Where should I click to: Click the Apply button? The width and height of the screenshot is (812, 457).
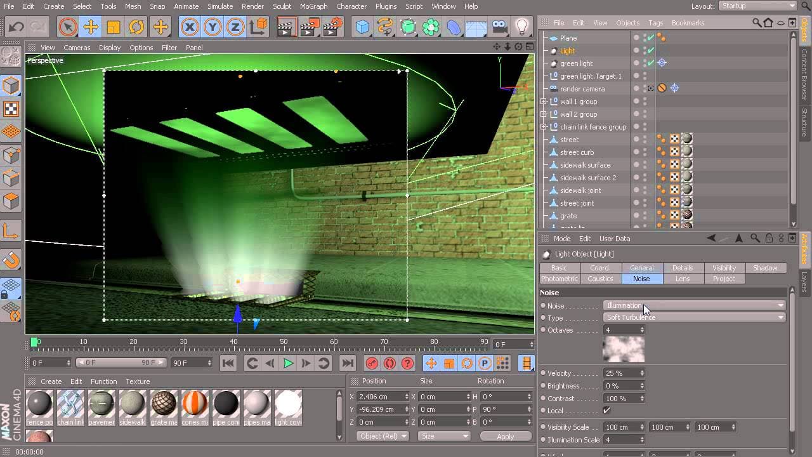pyautogui.click(x=505, y=436)
